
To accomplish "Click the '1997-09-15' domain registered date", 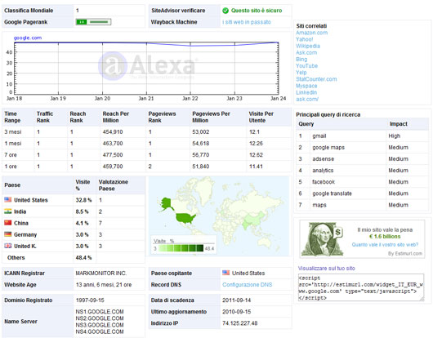I will (90, 300).
